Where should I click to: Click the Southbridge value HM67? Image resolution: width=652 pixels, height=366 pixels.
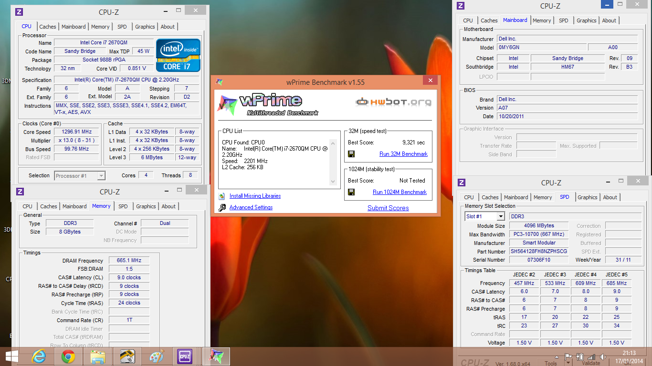[568, 67]
